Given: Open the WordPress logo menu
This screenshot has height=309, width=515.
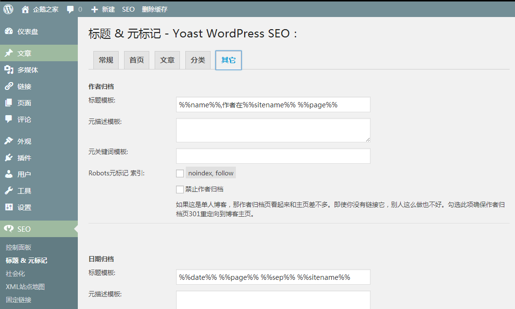Looking at the screenshot, I should pos(8,9).
